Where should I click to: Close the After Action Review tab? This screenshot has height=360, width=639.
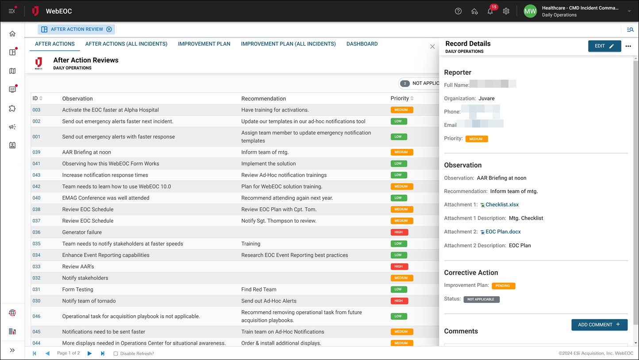[109, 29]
